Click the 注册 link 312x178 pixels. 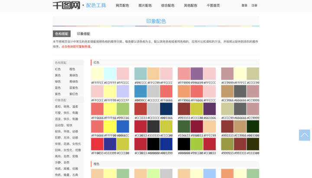point(254,6)
